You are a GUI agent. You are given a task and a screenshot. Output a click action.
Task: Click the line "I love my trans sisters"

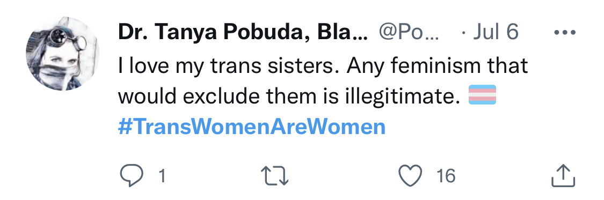(x=229, y=66)
